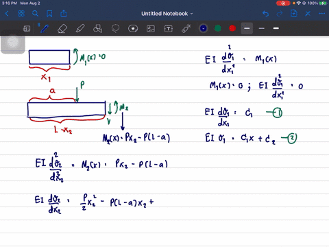Image resolution: width=329 pixels, height=247 pixels.
Task: Tap the circled equation number 2
Action: click(x=292, y=139)
